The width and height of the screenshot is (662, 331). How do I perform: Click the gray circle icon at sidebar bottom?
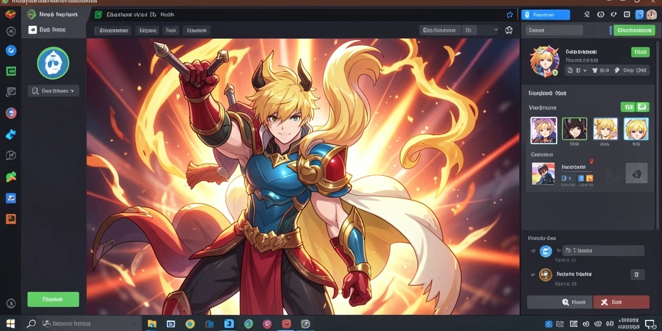(x=11, y=303)
